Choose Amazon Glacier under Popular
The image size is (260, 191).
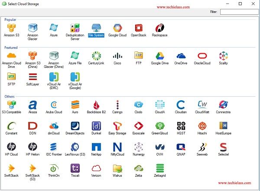[32, 28]
